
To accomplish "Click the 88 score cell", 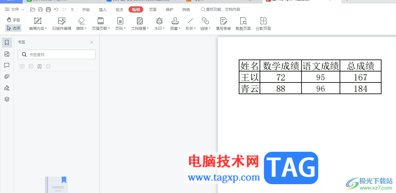I will point(281,88).
